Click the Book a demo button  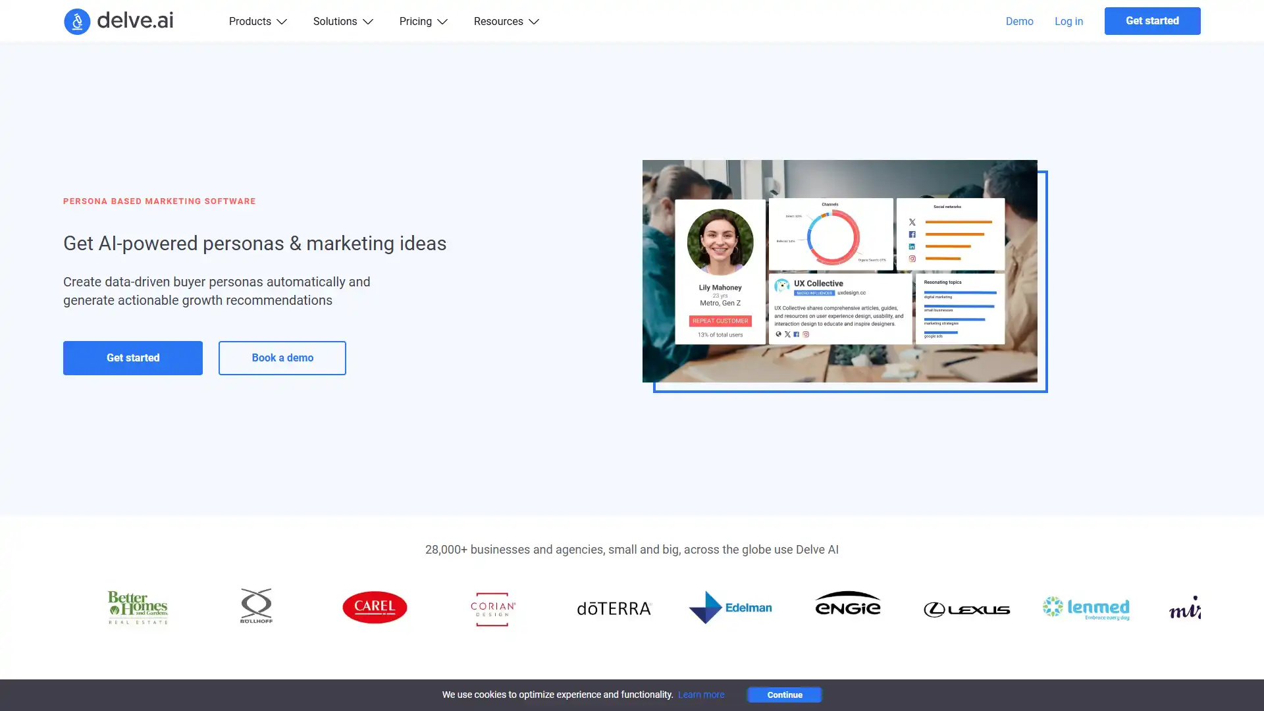point(282,357)
